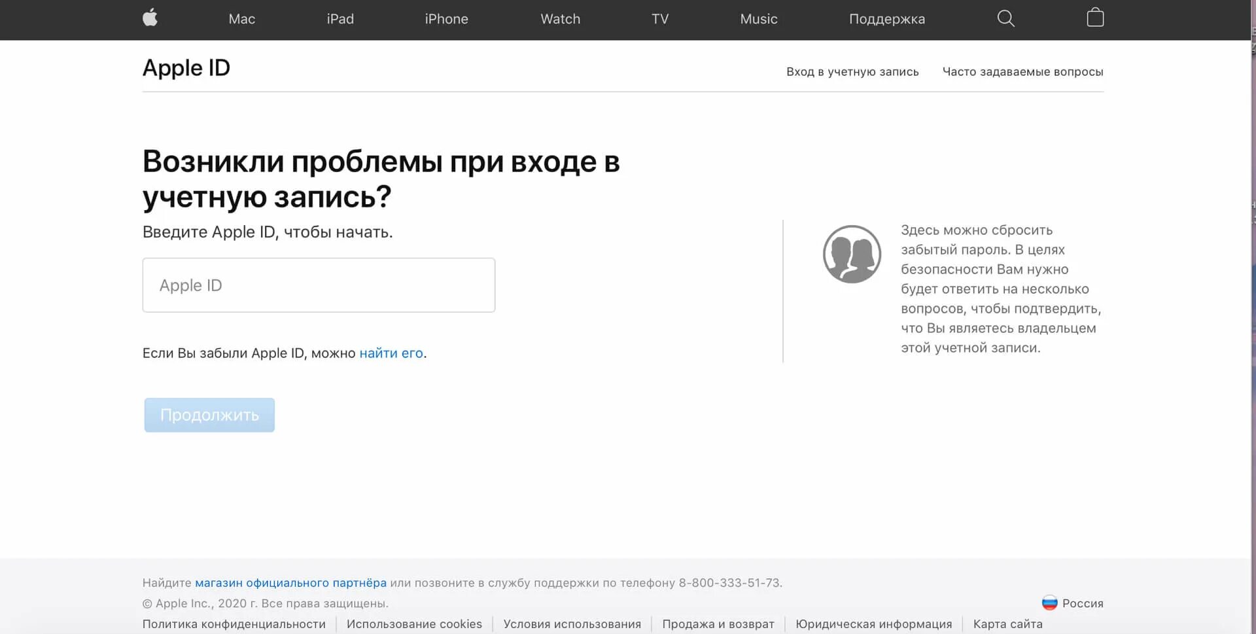Click paragraph Здесь можно сбросить забытый пароль

click(x=1001, y=289)
